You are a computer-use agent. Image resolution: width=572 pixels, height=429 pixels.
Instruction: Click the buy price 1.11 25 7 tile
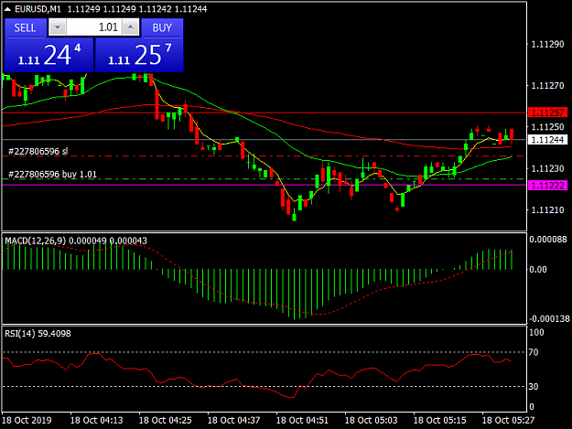[x=139, y=55]
